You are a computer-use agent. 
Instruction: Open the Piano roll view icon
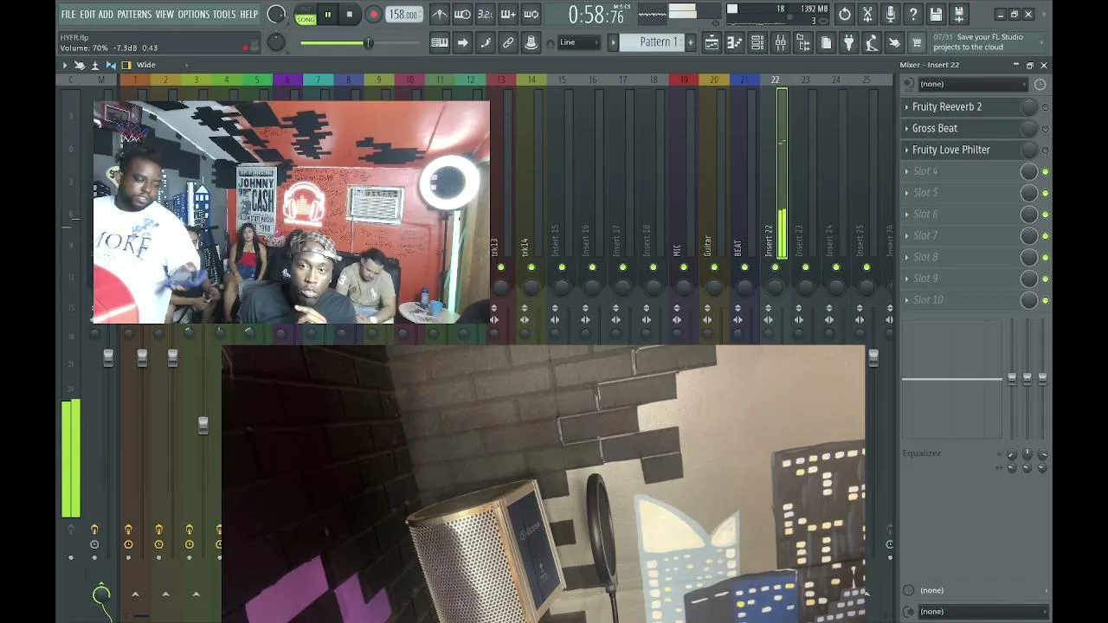[x=734, y=42]
